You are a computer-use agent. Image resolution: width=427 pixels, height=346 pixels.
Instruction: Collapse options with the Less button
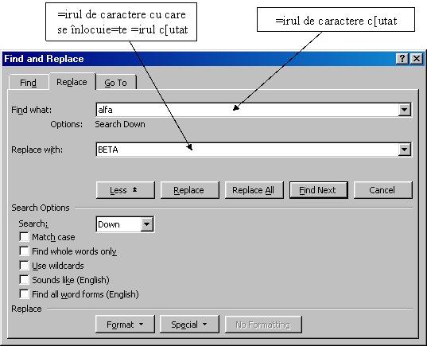pyautogui.click(x=126, y=190)
